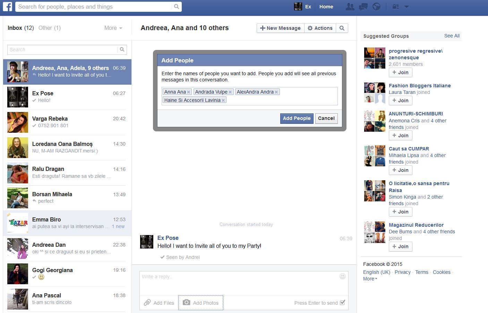This screenshot has height=313, width=488.
Task: Open the Varga Rebeka conversation
Action: tap(67, 122)
